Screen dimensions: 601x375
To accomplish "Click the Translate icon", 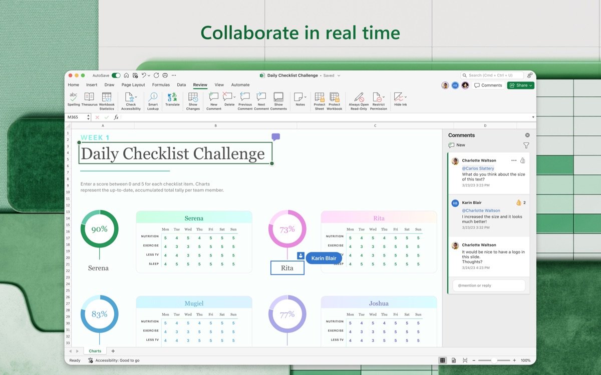I will click(x=172, y=99).
